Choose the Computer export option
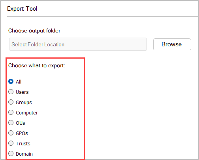 point(11,112)
